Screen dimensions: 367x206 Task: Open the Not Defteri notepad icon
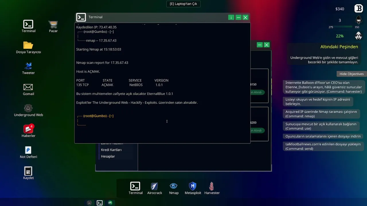coord(28,152)
